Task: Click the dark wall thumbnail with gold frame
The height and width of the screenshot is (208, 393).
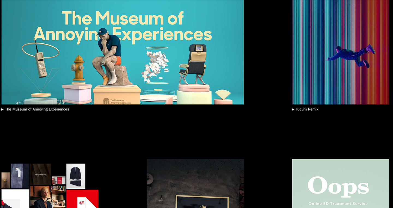Action: tap(195, 183)
